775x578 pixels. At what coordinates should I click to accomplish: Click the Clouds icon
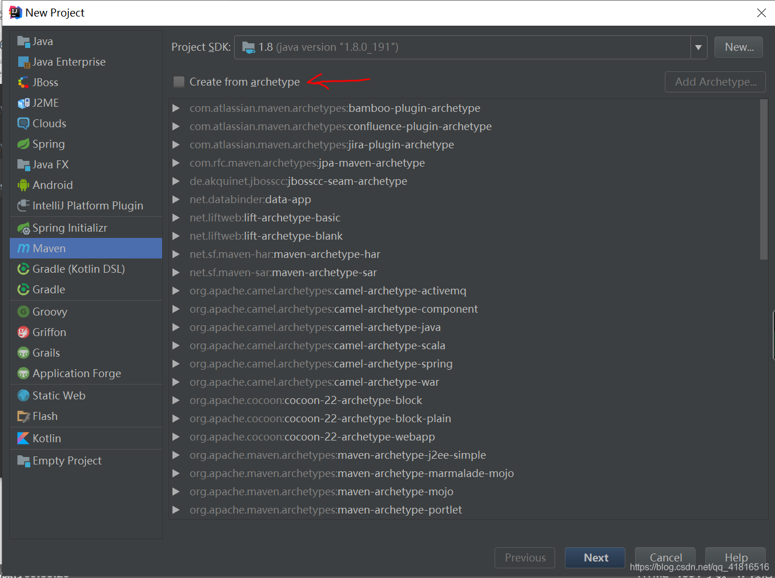[x=23, y=123]
